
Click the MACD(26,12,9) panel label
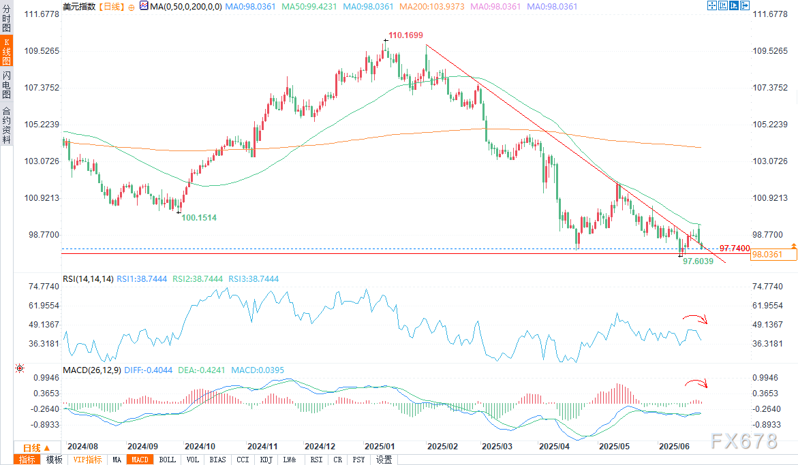pyautogui.click(x=92, y=370)
